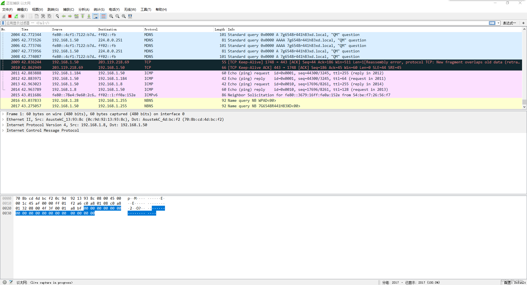Viewport: 527px width, 285px height.
Task: Click the display filter input field
Action: click(x=247, y=23)
